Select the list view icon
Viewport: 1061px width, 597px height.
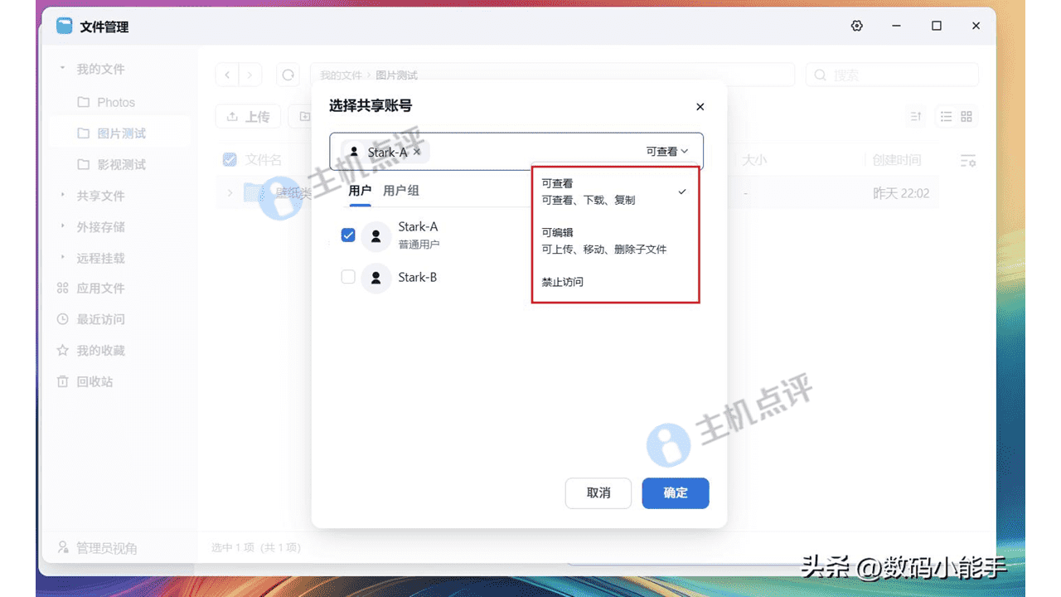[945, 116]
